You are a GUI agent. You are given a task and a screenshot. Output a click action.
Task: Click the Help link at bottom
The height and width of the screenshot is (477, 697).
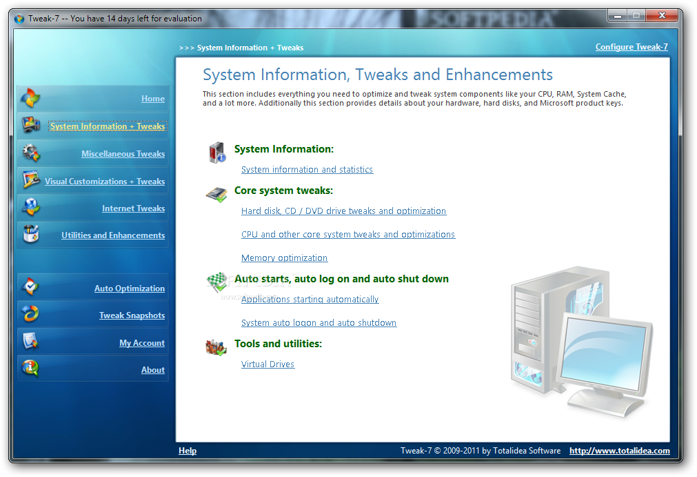(188, 451)
